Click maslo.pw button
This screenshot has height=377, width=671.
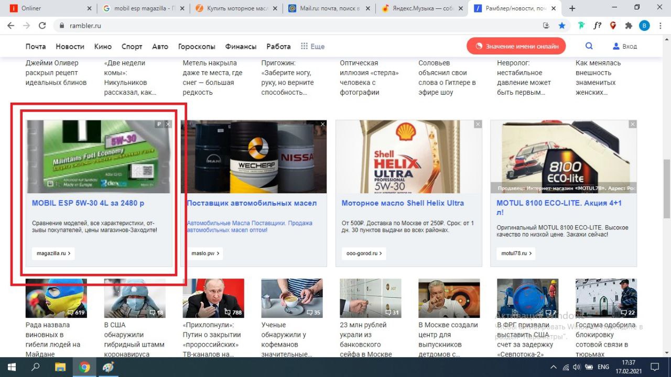click(x=205, y=253)
